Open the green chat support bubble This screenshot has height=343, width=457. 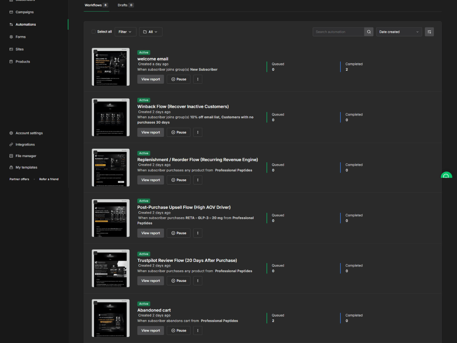coord(446,177)
